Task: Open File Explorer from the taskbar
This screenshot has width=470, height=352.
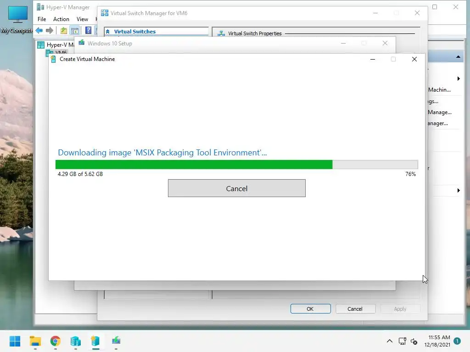Action: (x=35, y=341)
